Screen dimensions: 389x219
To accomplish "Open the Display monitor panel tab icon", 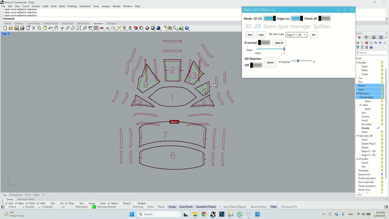I will (374, 37).
